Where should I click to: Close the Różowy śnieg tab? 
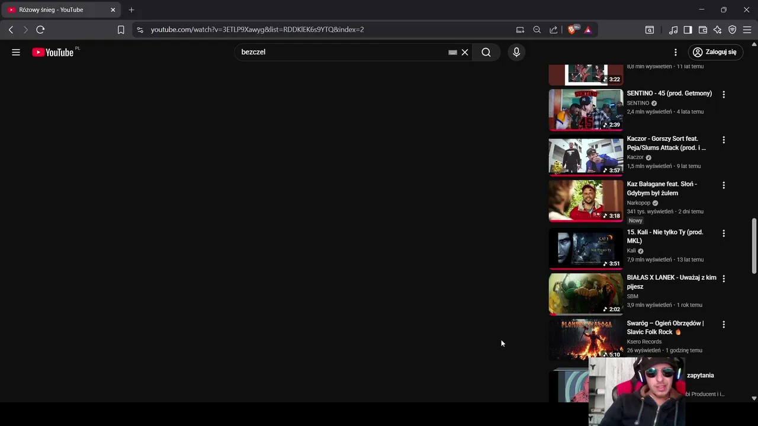113,10
